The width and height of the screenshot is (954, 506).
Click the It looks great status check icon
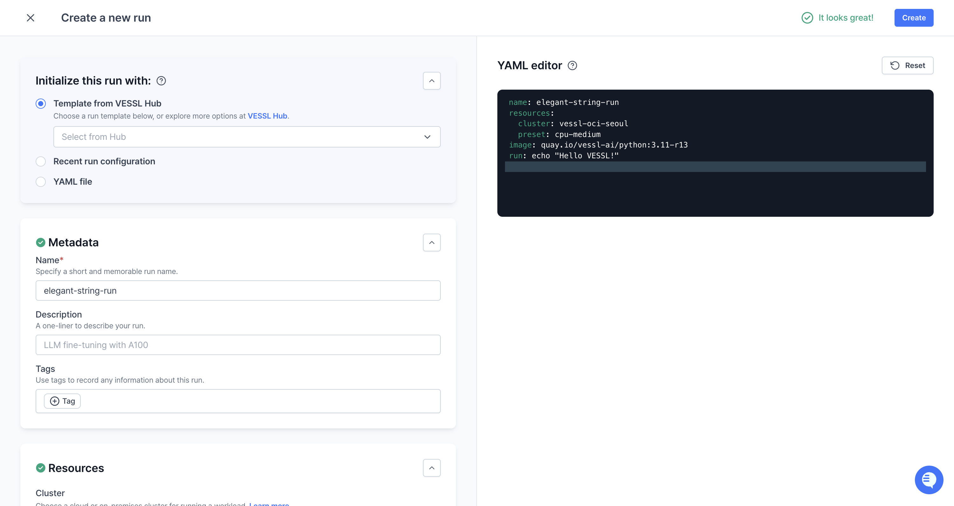click(x=807, y=18)
